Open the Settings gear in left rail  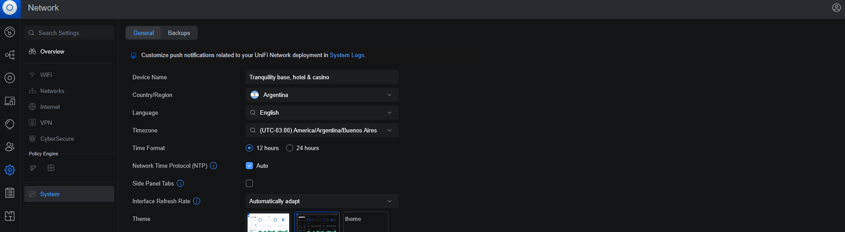[10, 170]
